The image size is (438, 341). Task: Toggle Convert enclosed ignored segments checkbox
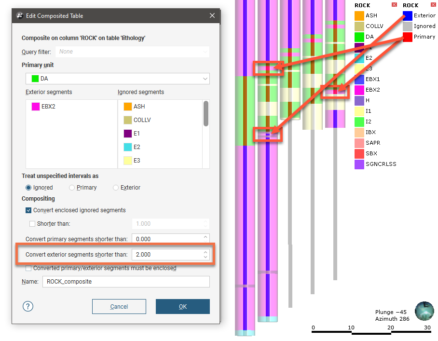coord(29,210)
